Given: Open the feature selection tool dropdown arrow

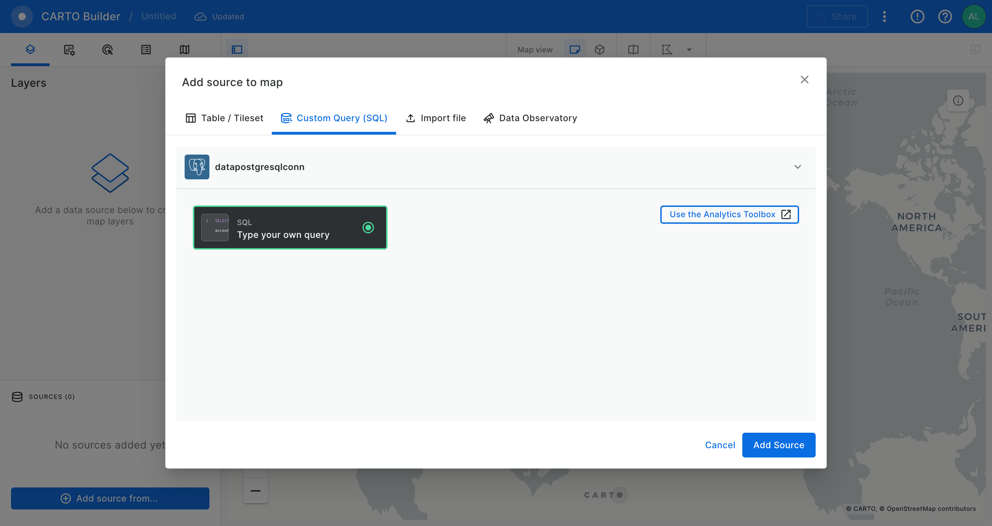Looking at the screenshot, I should pyautogui.click(x=689, y=50).
